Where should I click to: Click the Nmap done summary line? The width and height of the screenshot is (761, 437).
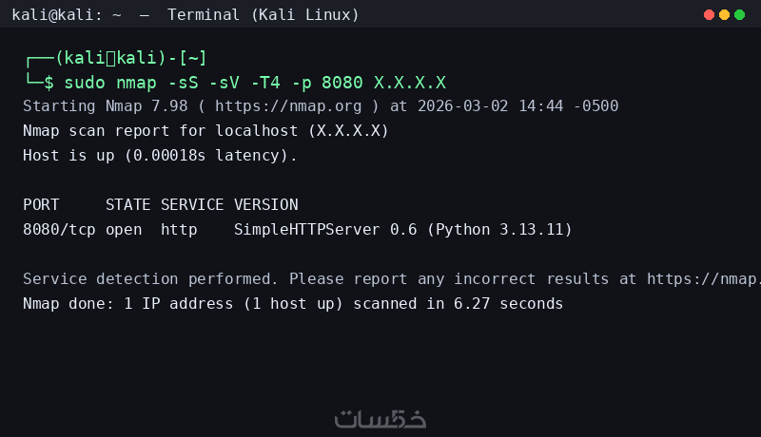[293, 304]
